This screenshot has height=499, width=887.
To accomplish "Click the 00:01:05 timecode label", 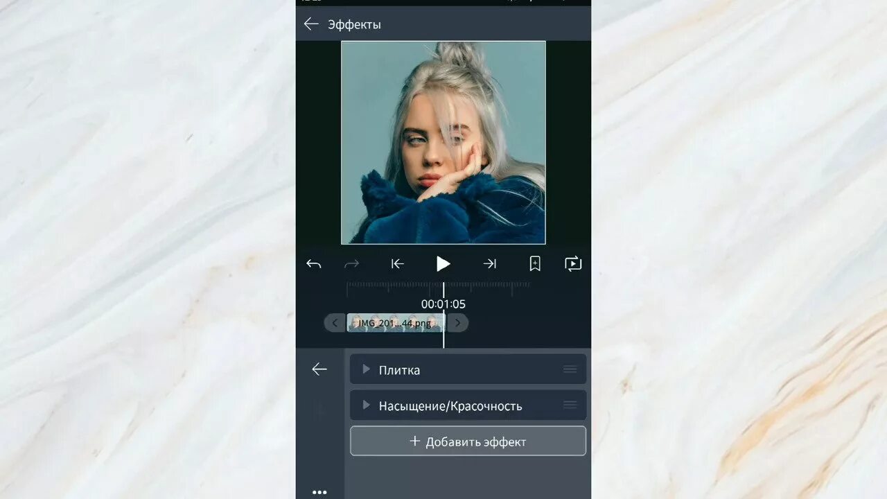I will coord(443,304).
